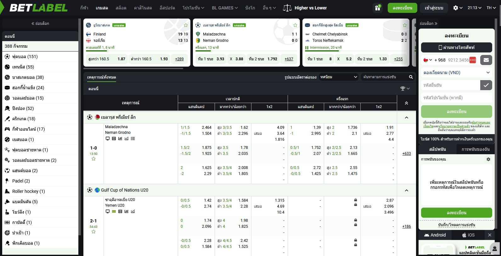The width and height of the screenshot is (501, 256).
Task: Collapse right panel with ย่อบล็อก
Action: click(429, 24)
